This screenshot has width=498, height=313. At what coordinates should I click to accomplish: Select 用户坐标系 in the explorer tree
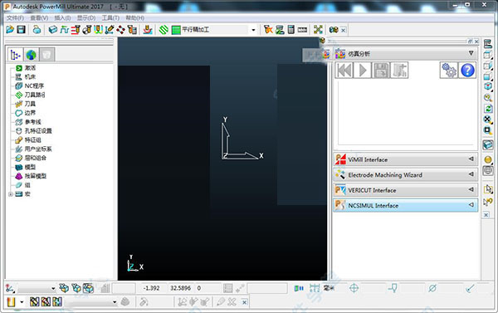coord(38,149)
